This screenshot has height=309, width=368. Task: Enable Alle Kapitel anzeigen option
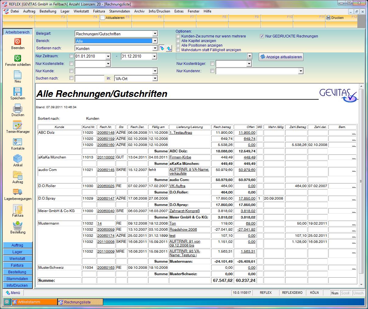[178, 41]
